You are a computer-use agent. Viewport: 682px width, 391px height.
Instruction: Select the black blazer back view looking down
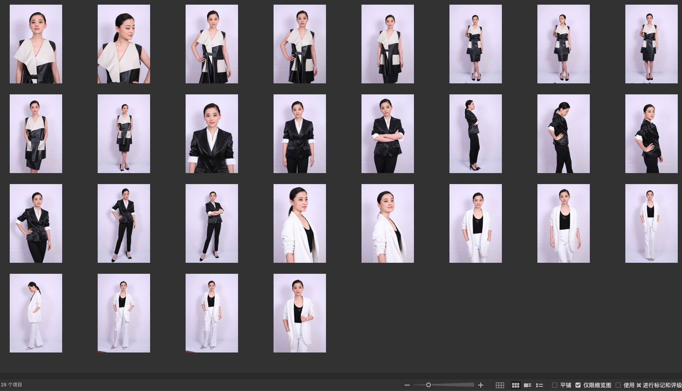coord(564,134)
